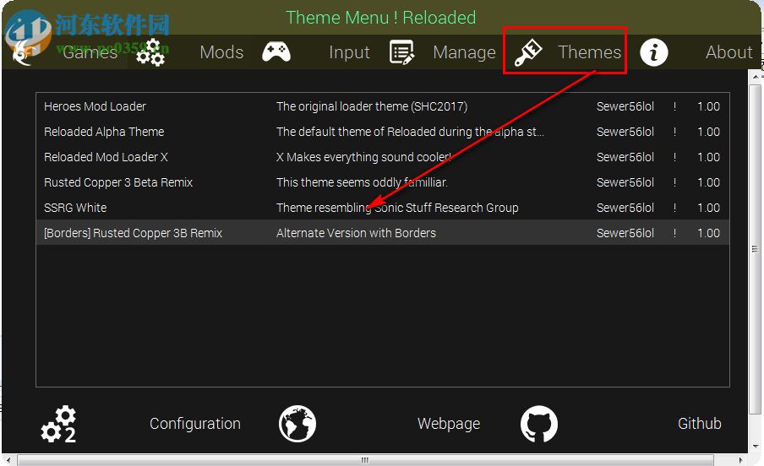Open the About tab
This screenshot has height=466, width=764.
(729, 52)
